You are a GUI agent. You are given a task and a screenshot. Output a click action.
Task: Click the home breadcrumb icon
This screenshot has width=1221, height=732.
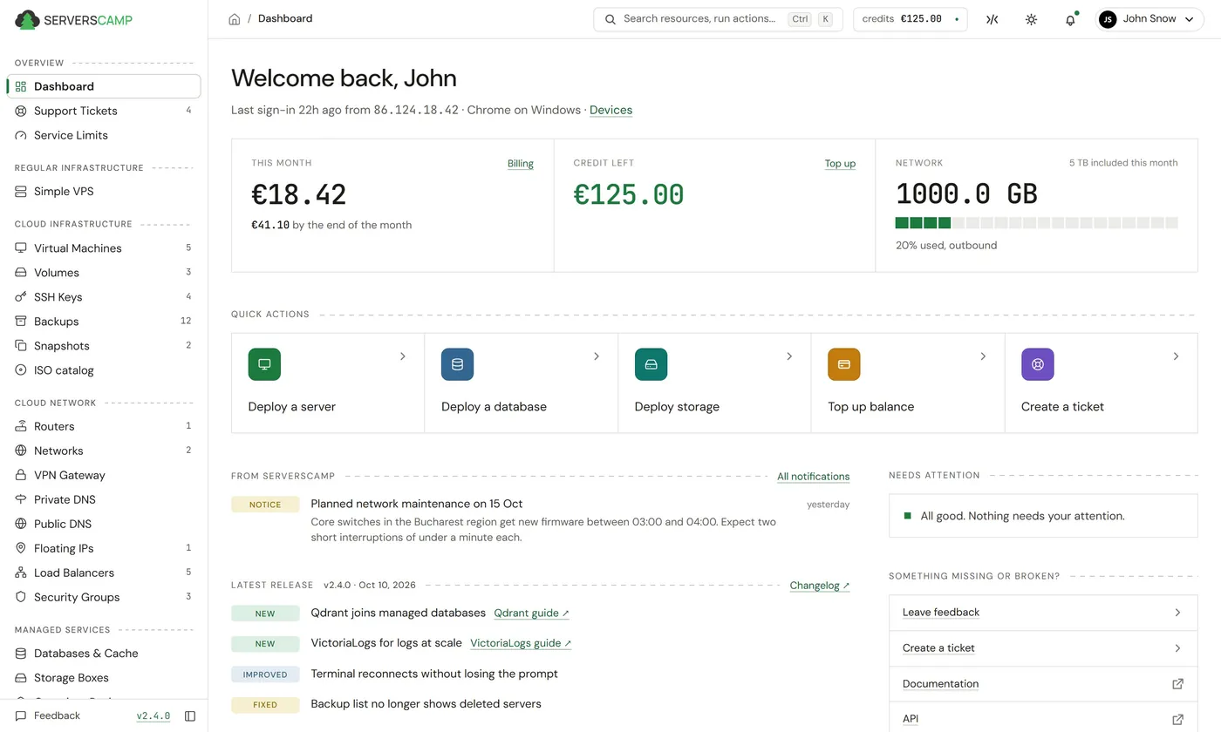(234, 19)
